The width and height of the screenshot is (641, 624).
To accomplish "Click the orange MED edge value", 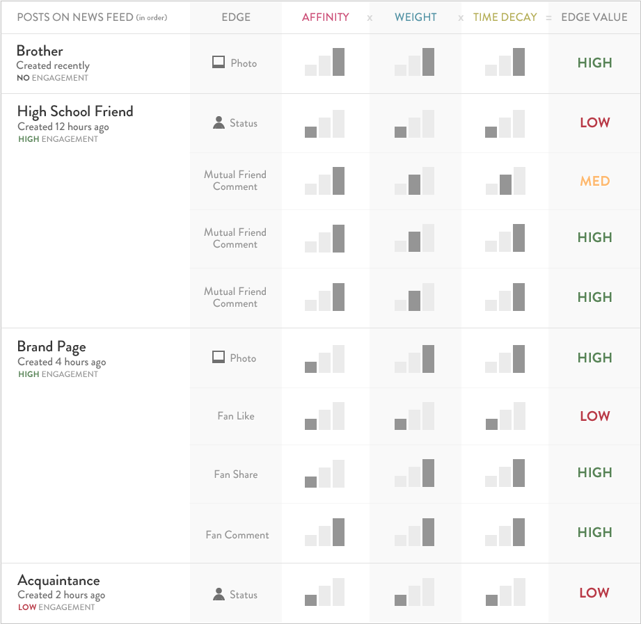I will [595, 182].
